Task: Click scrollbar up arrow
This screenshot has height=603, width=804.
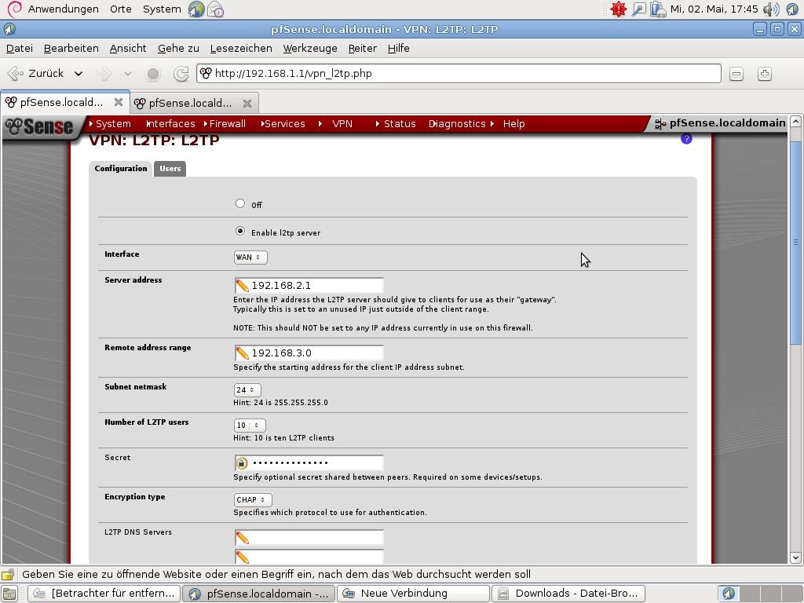Action: point(795,122)
